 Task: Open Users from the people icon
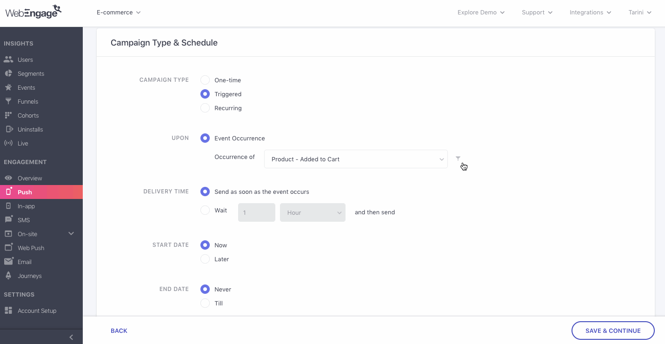click(x=8, y=60)
